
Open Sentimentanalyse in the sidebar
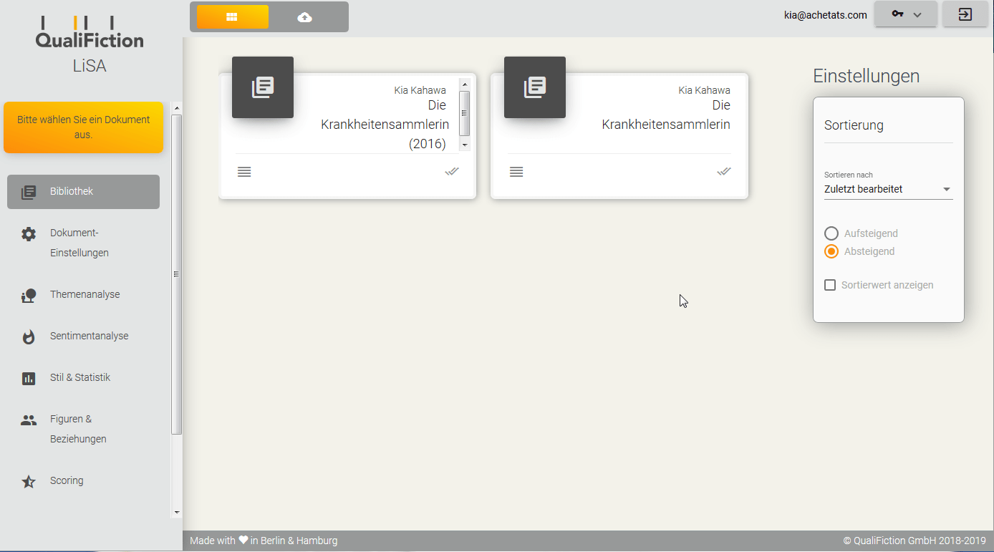click(x=89, y=336)
